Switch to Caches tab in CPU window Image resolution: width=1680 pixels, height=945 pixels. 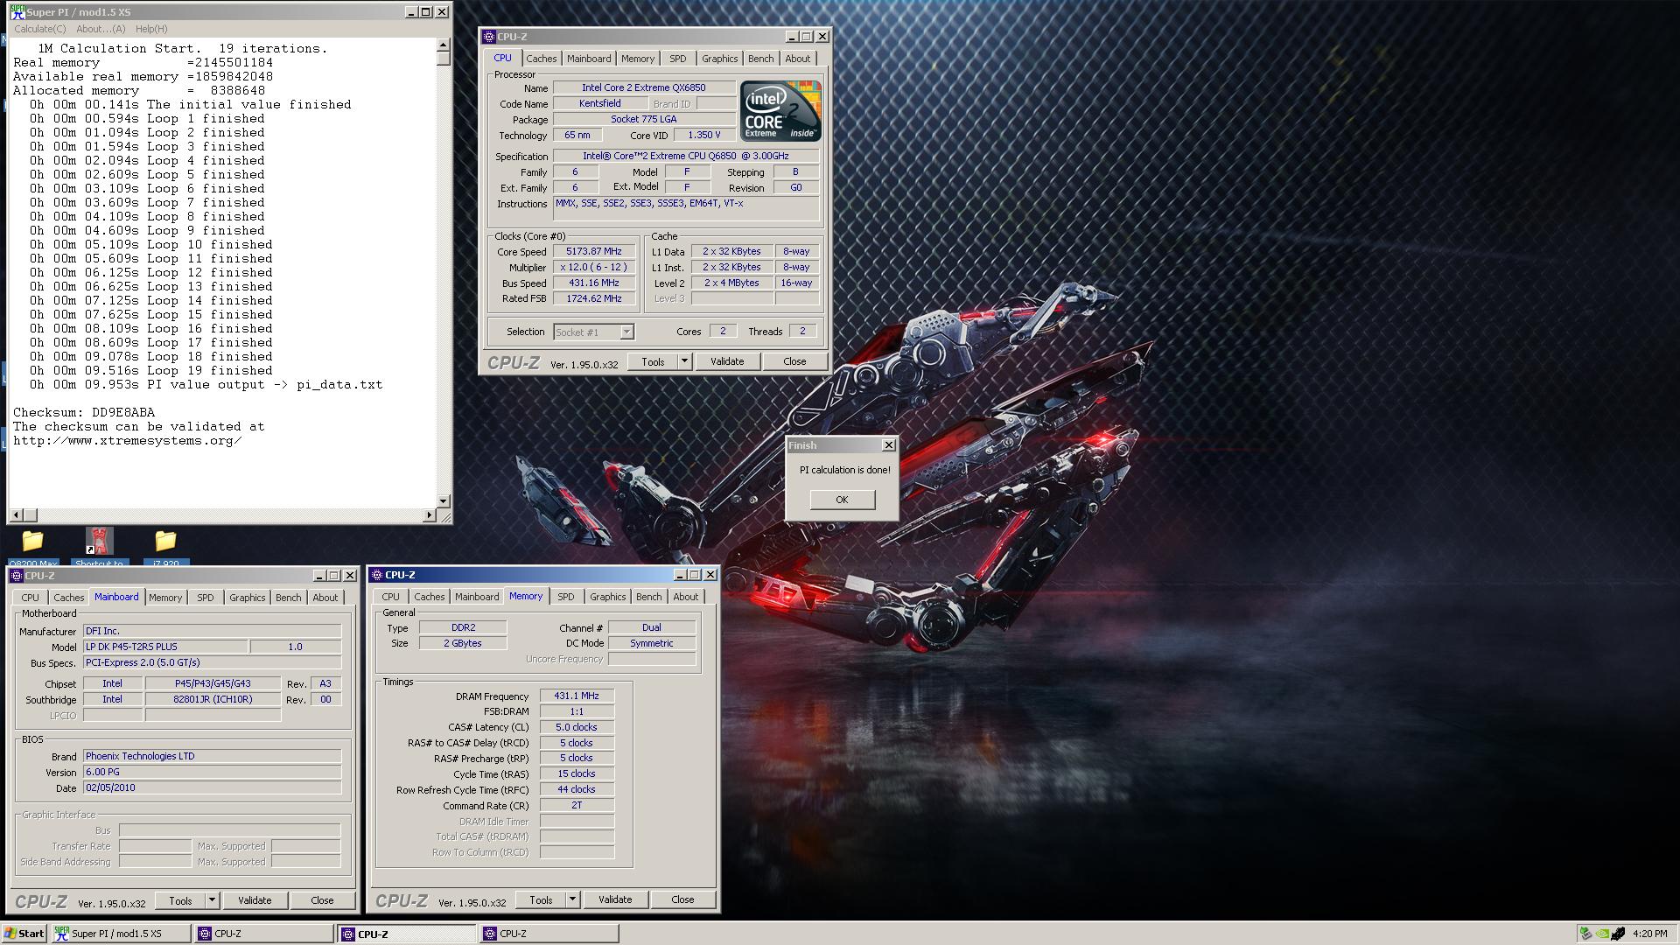click(x=541, y=59)
